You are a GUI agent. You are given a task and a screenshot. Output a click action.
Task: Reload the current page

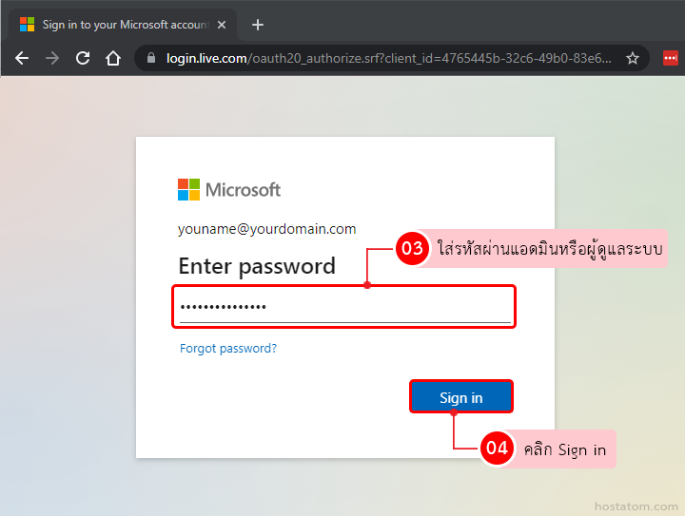(83, 58)
